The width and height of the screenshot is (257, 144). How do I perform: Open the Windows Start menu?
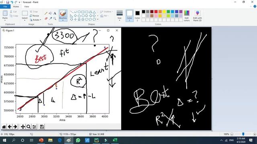click(x=4, y=140)
